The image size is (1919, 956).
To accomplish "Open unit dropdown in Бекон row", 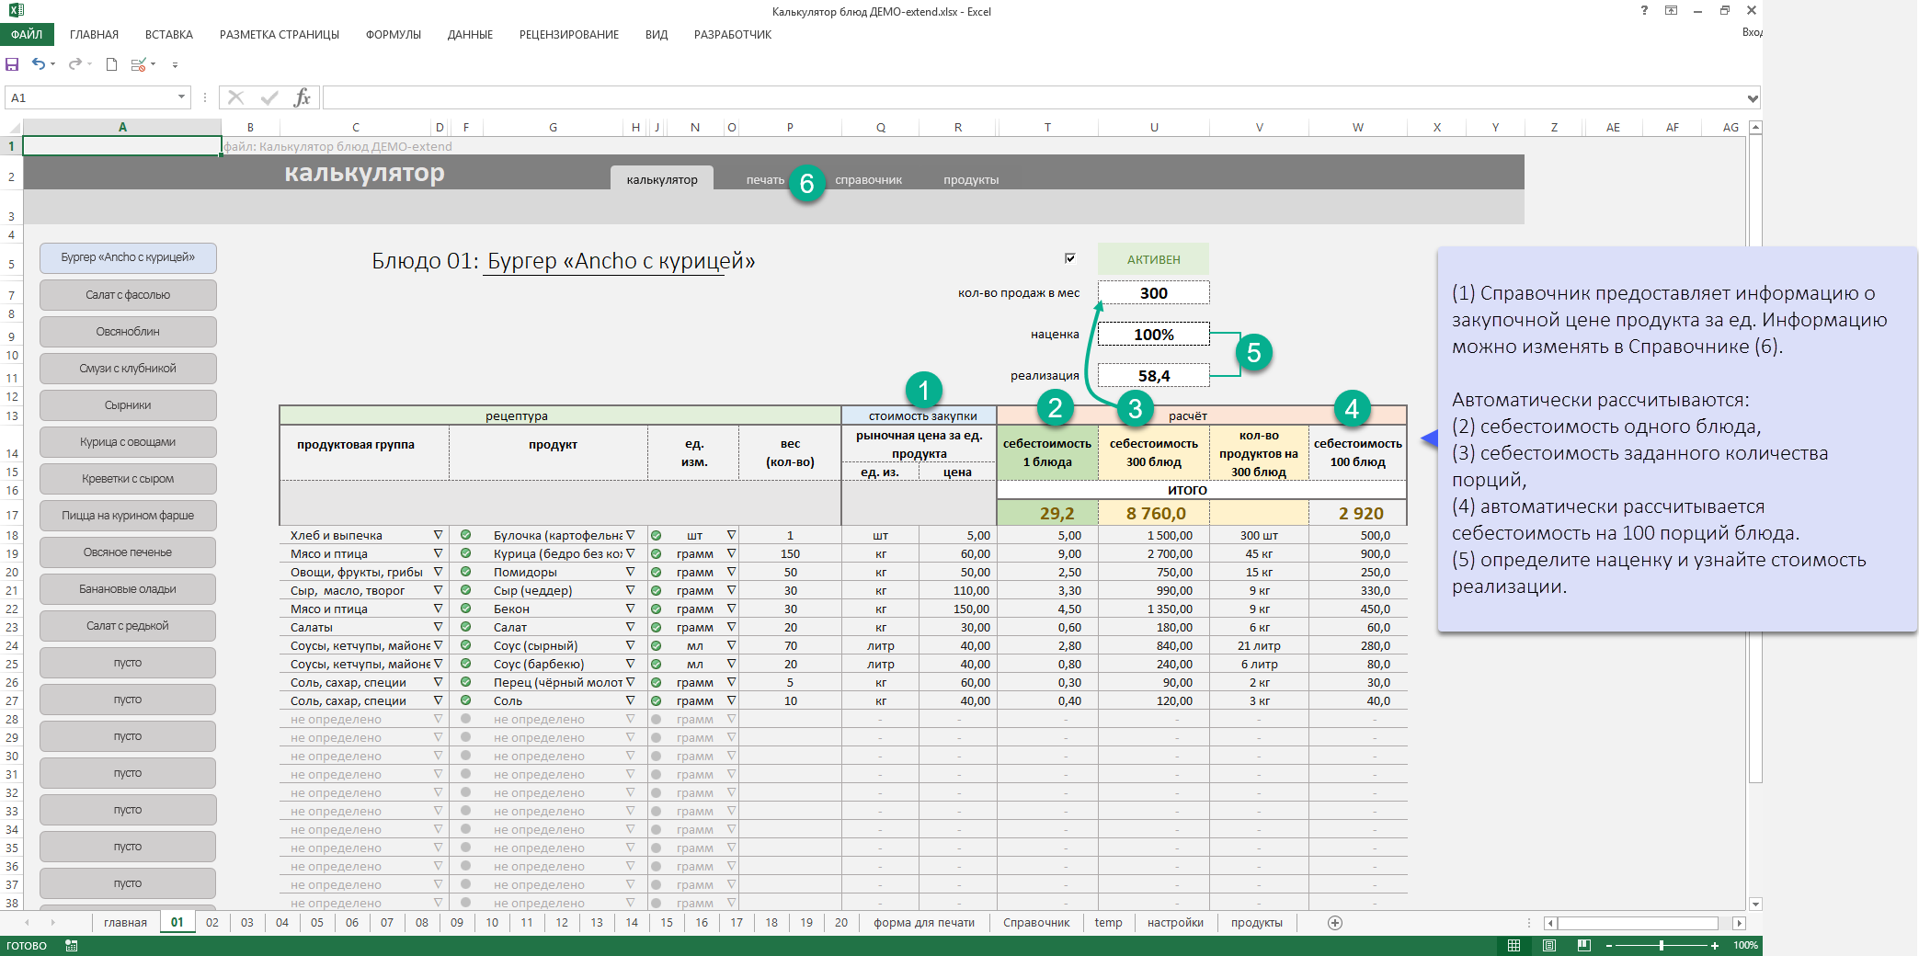I will pyautogui.click(x=732, y=609).
